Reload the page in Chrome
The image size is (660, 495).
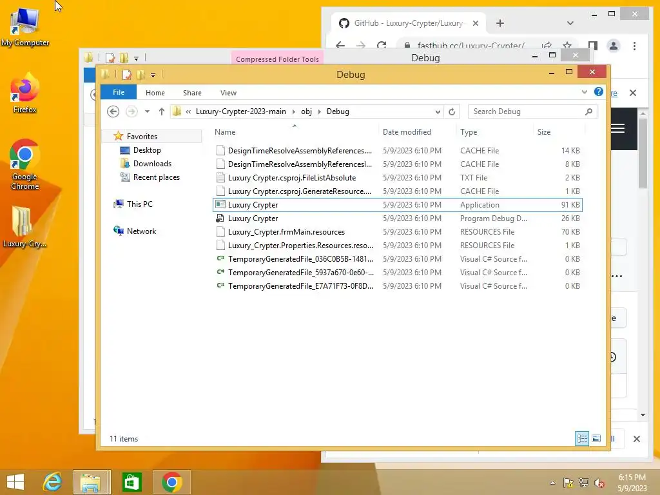[382, 45]
